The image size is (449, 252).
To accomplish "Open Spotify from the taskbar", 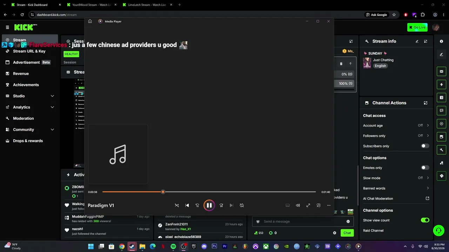I will (173, 246).
